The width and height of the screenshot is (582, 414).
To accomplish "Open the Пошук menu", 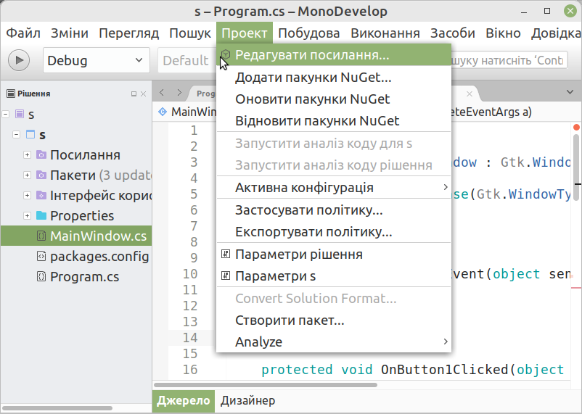I will [190, 33].
